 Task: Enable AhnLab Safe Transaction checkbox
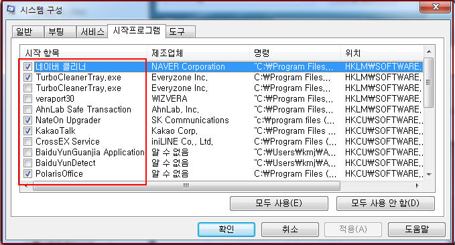[x=28, y=110]
